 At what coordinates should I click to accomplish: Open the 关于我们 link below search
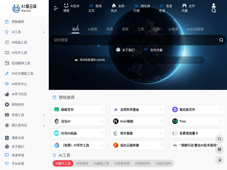pos(125,50)
